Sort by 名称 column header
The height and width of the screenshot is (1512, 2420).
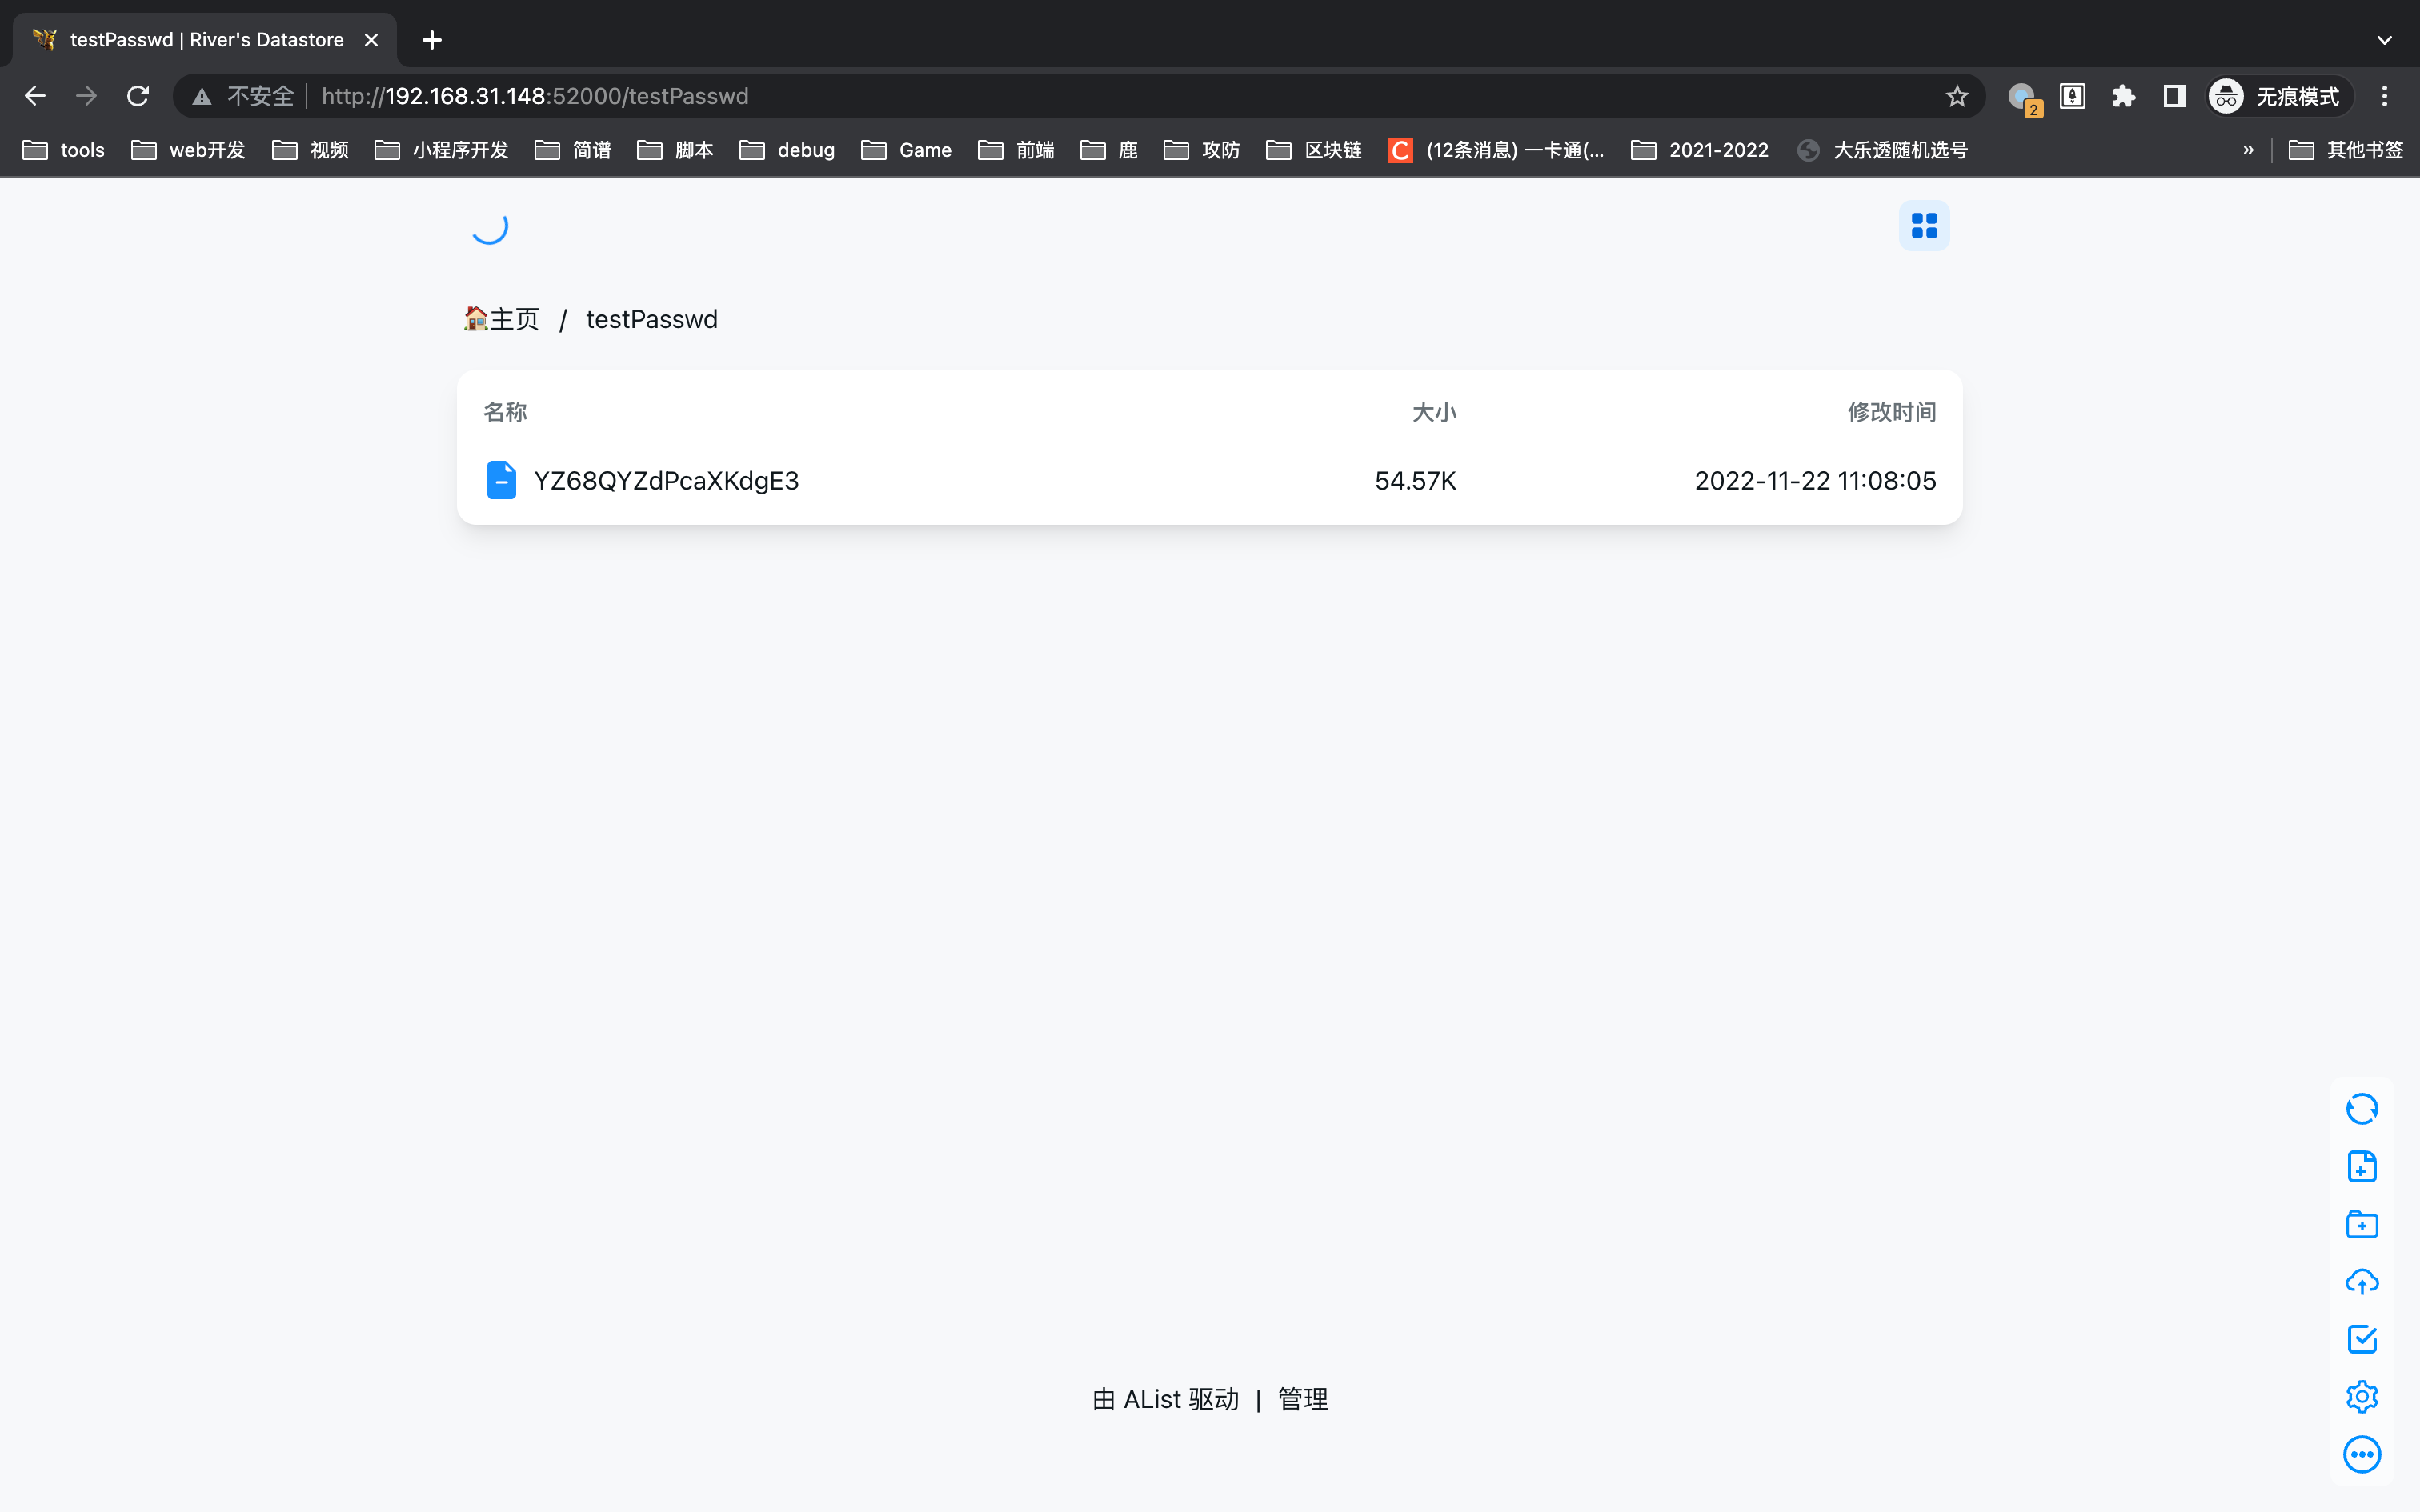(x=505, y=412)
